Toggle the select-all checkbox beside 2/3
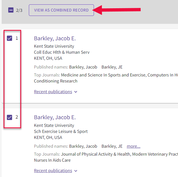 [x=11, y=10]
